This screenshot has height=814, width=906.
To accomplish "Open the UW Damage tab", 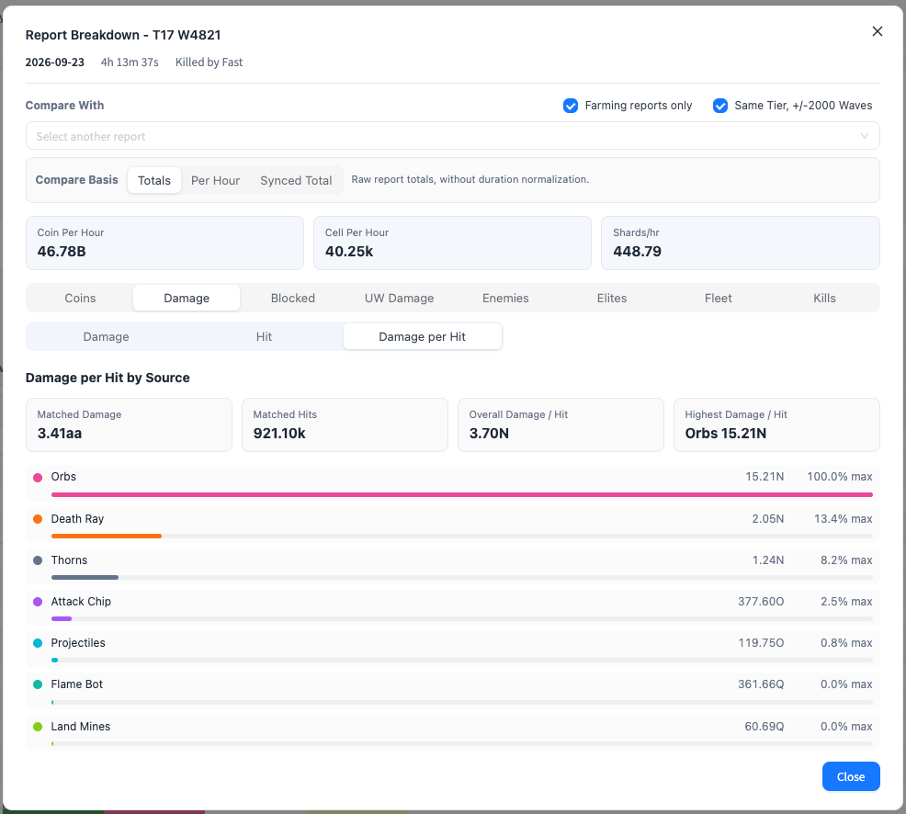I will point(400,298).
